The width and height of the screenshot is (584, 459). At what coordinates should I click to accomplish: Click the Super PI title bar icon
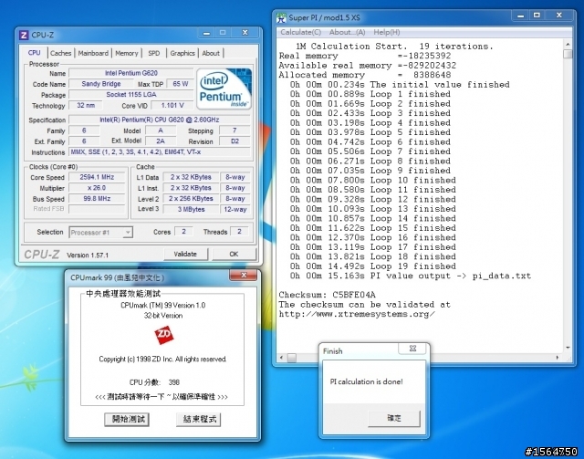click(281, 17)
